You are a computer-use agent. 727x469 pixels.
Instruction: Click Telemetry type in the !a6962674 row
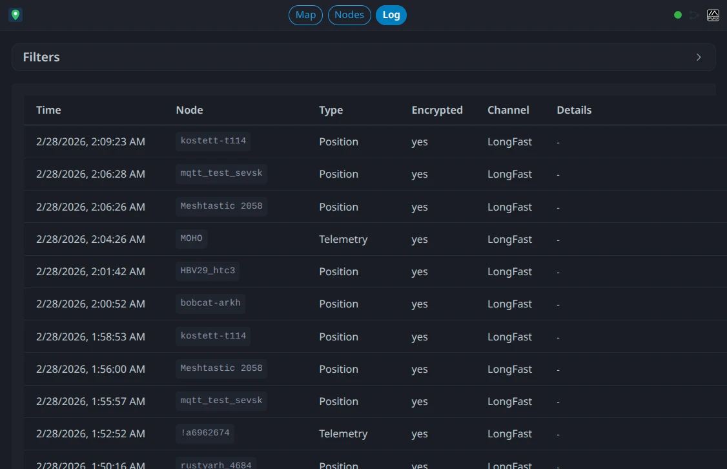(343, 433)
